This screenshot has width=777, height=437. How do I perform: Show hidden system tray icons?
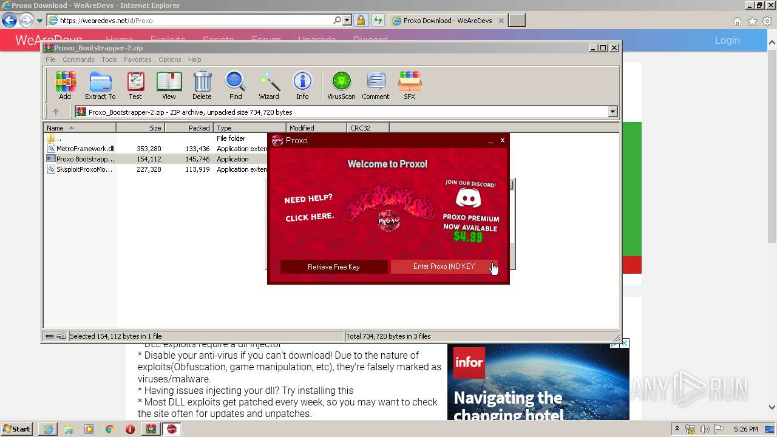(677, 429)
